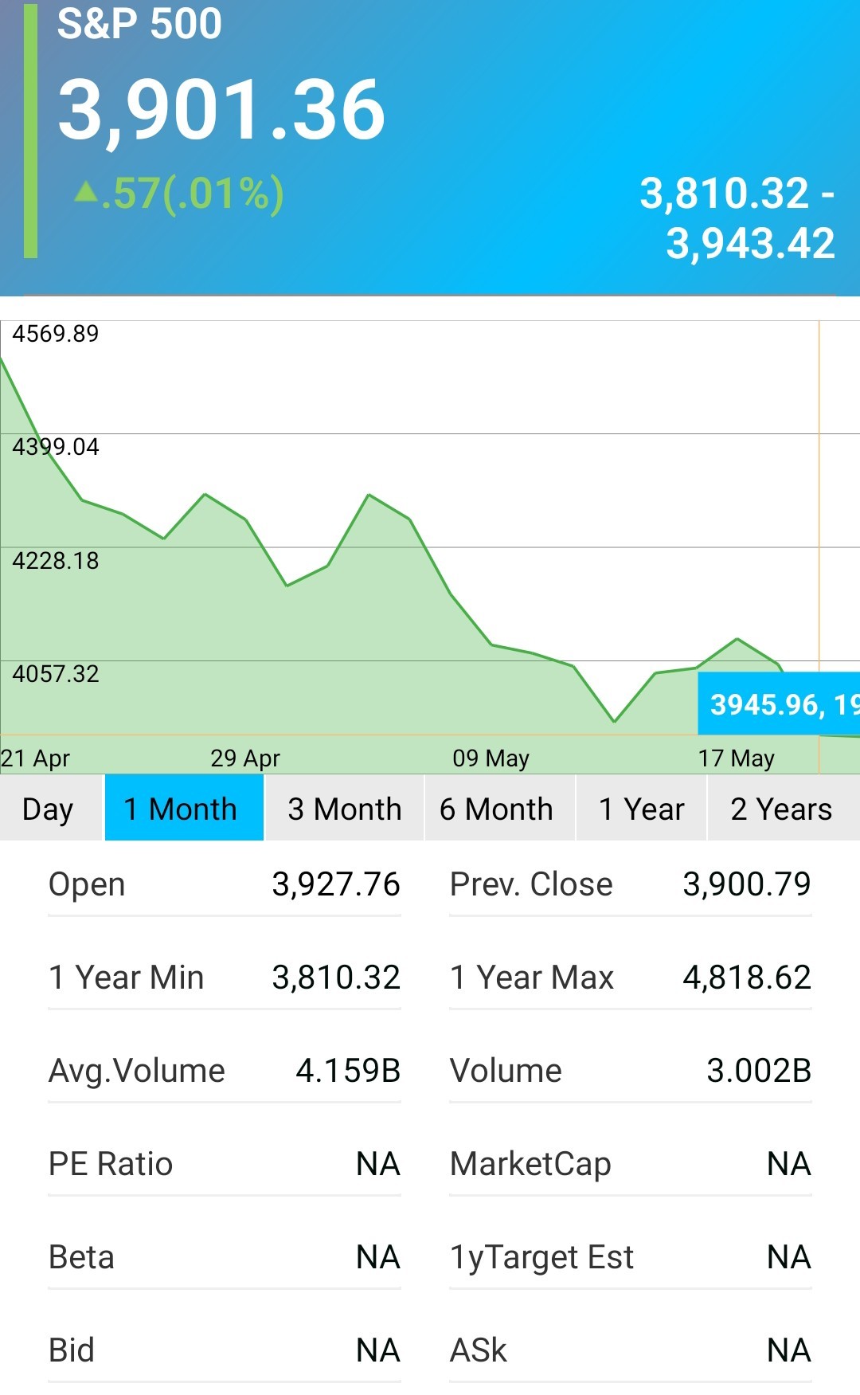Click the 1yTarget Est row

pos(631,1257)
